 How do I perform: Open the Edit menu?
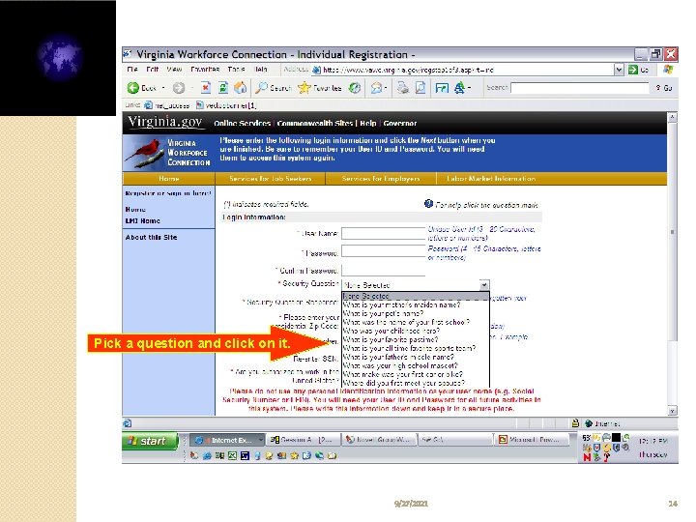(x=153, y=70)
